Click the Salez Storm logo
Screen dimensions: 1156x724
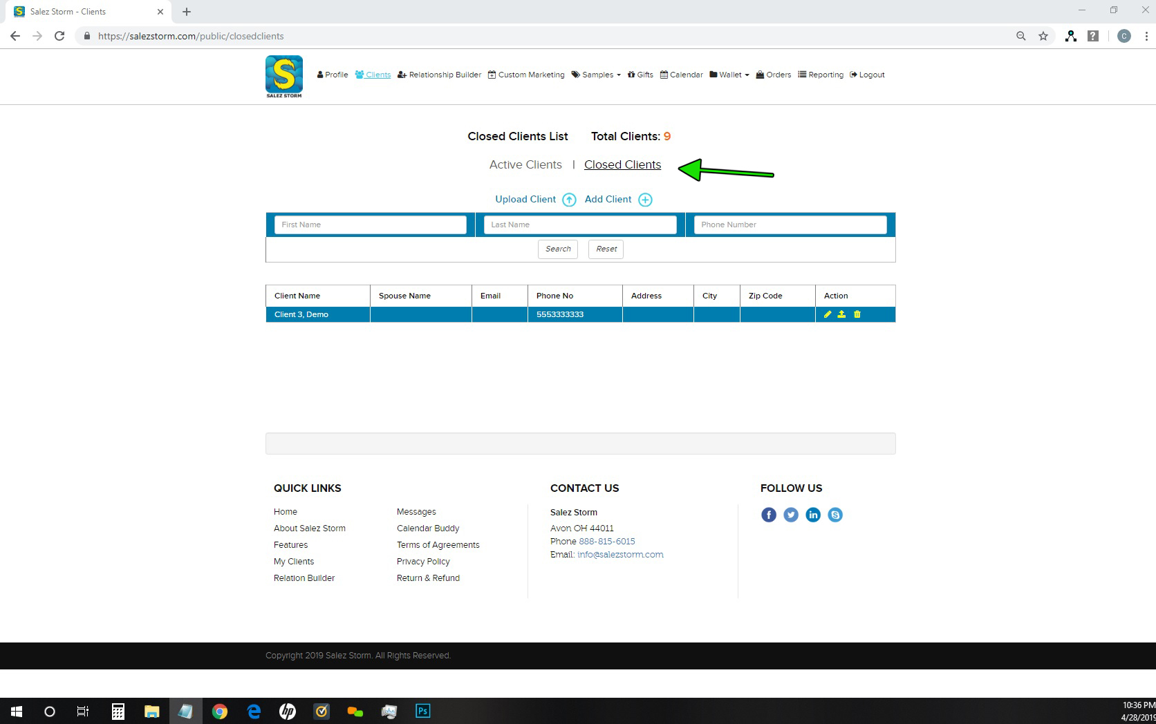click(284, 76)
